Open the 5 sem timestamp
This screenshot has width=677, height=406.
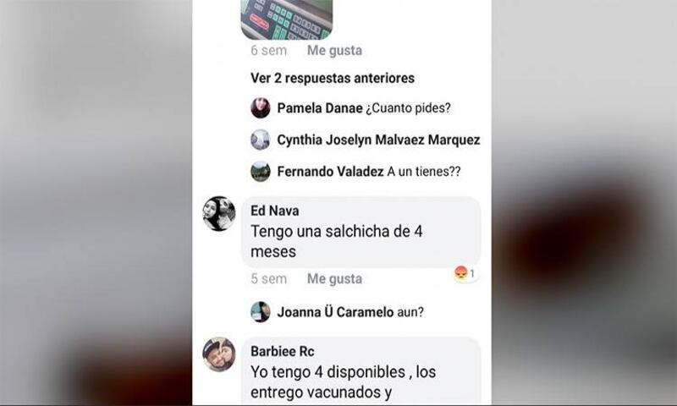268,279
